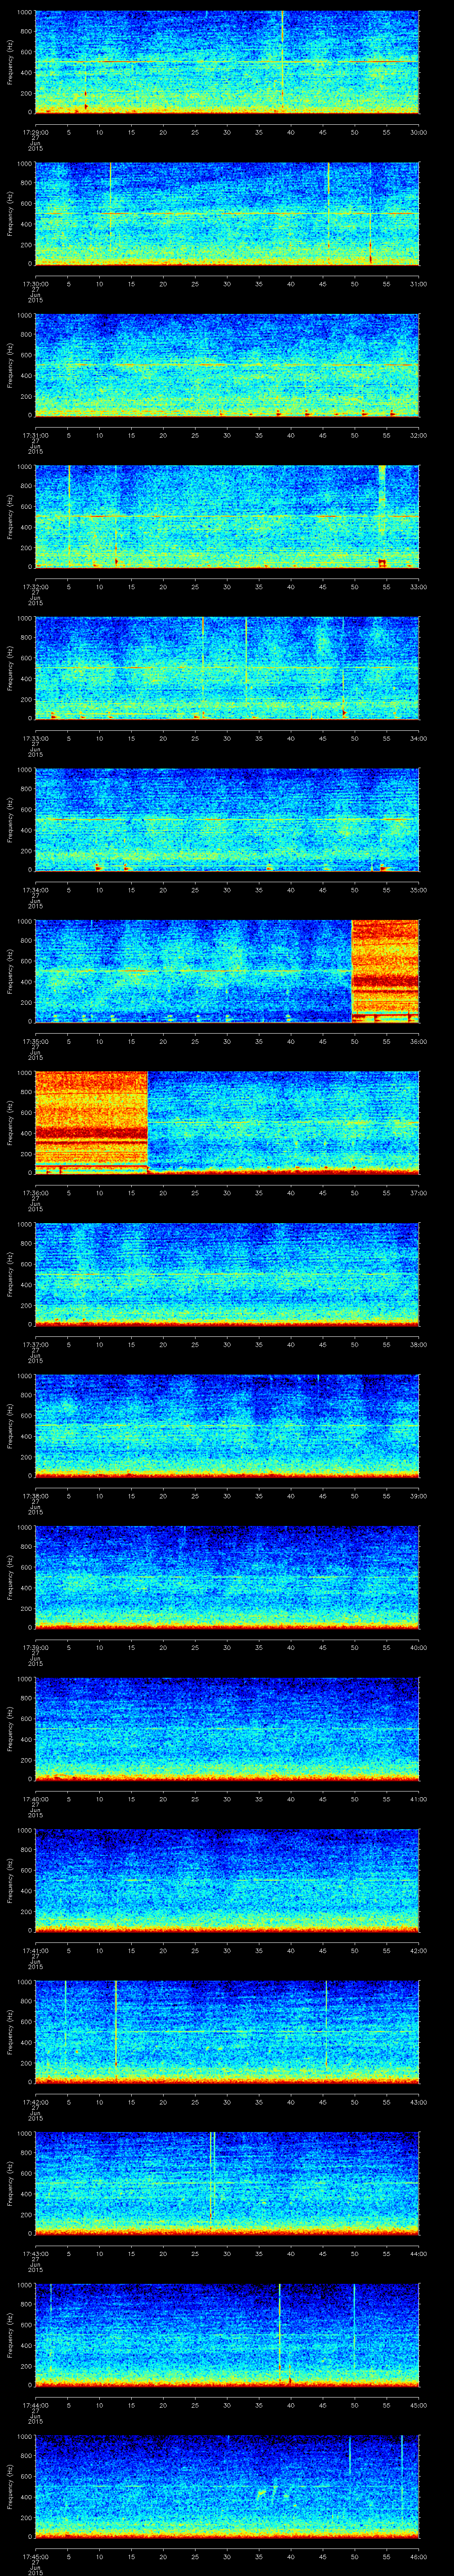Image resolution: width=454 pixels, height=2576 pixels.
Task: Click the 41:00 end time label
Action: click(x=418, y=1799)
